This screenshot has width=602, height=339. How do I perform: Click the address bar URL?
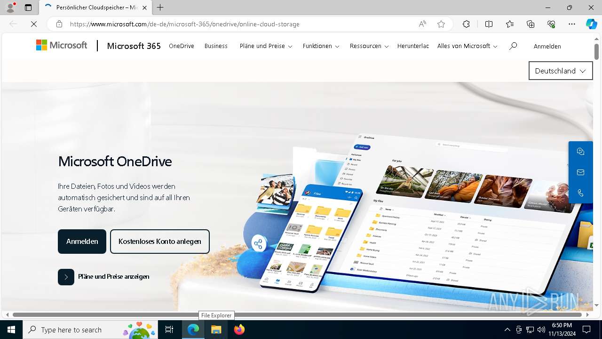(184, 24)
